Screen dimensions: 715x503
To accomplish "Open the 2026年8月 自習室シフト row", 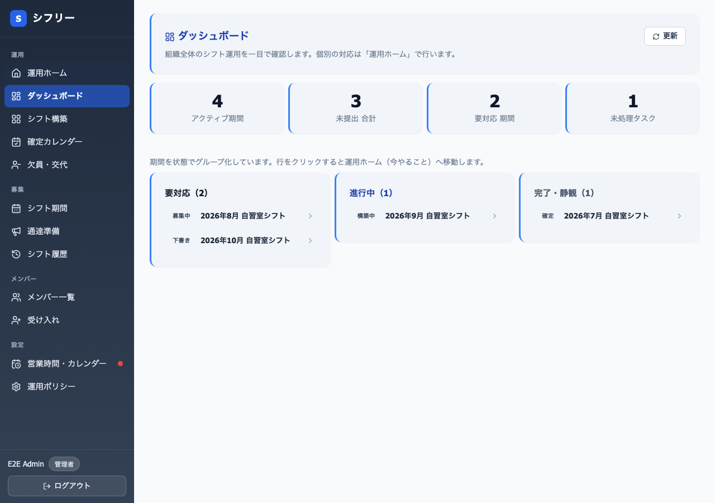I will click(x=241, y=216).
